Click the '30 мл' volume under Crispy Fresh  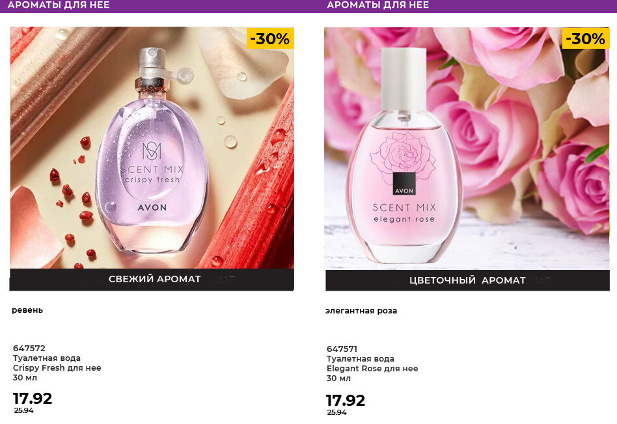point(25,378)
